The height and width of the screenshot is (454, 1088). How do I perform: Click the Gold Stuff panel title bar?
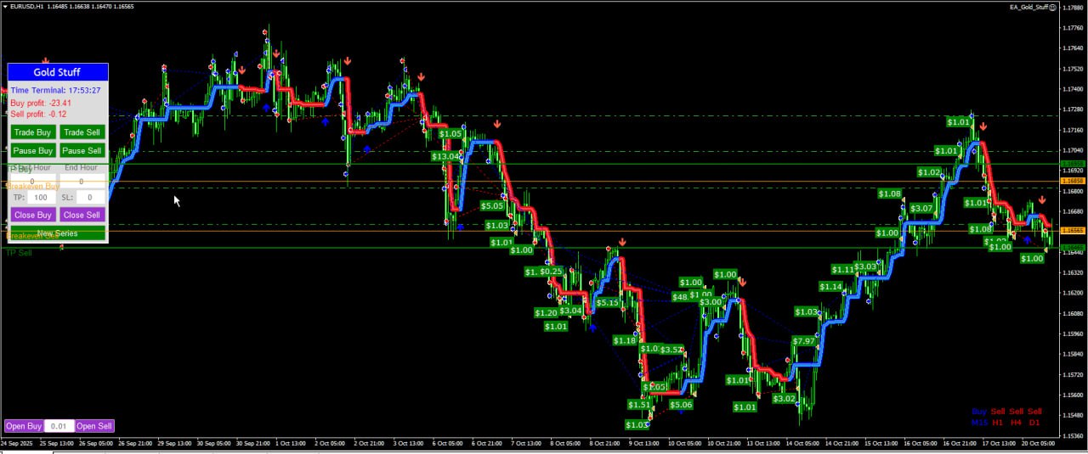58,72
